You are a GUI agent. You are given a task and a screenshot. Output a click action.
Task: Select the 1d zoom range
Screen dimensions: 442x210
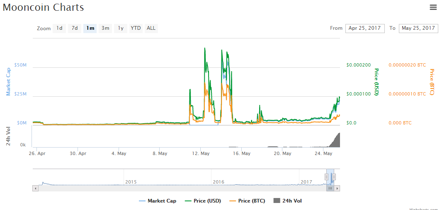59,29
